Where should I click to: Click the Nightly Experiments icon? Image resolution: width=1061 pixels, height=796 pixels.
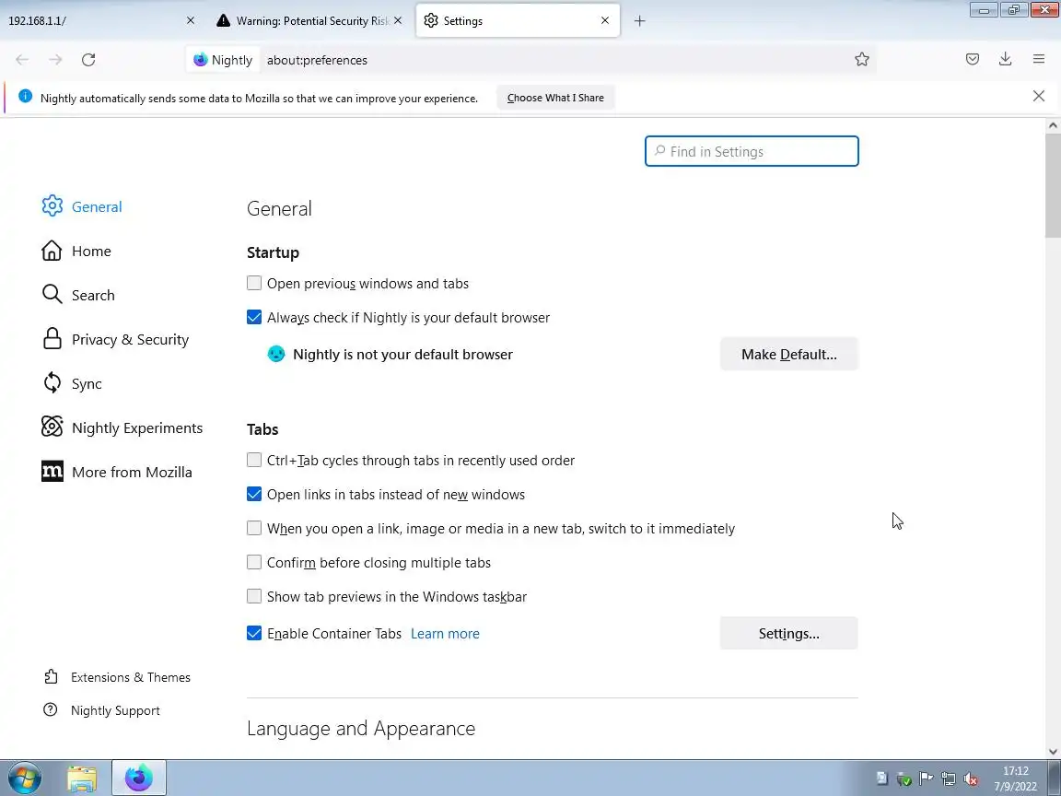pyautogui.click(x=52, y=427)
